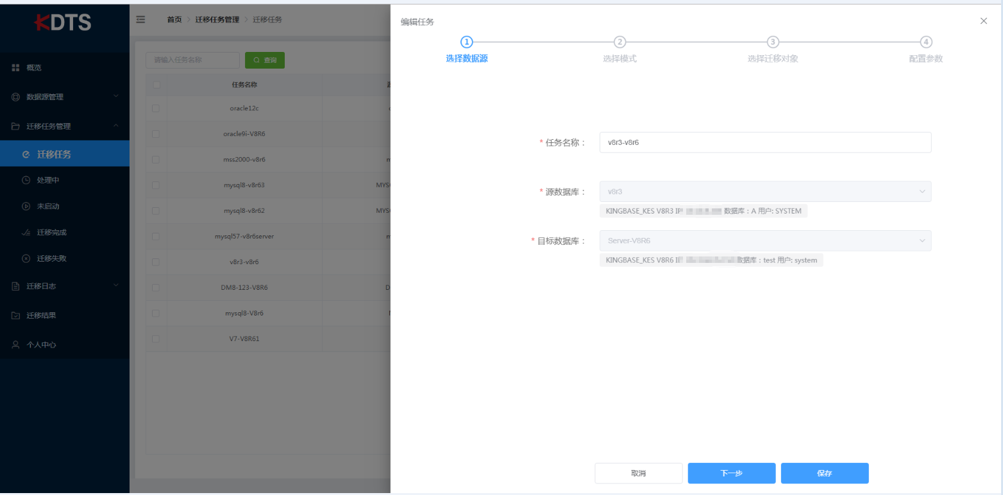Click step 3 circle 选择迁移对象

pyautogui.click(x=773, y=42)
